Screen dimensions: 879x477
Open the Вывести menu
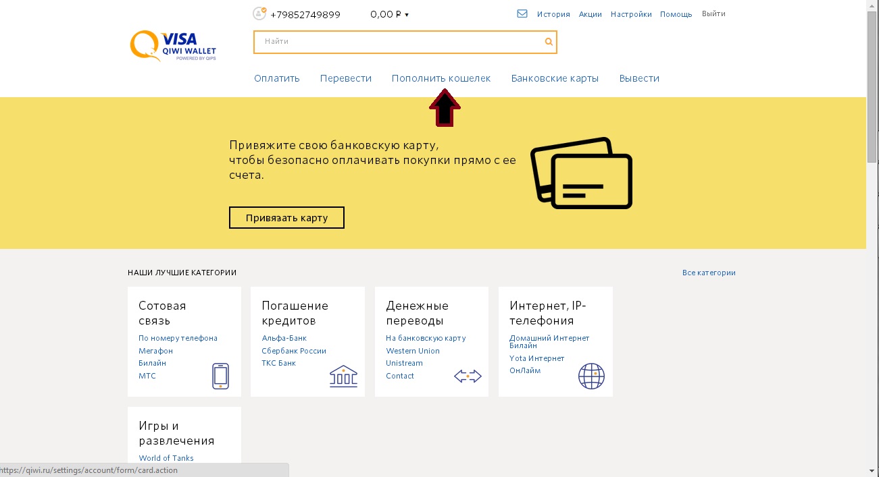click(639, 78)
